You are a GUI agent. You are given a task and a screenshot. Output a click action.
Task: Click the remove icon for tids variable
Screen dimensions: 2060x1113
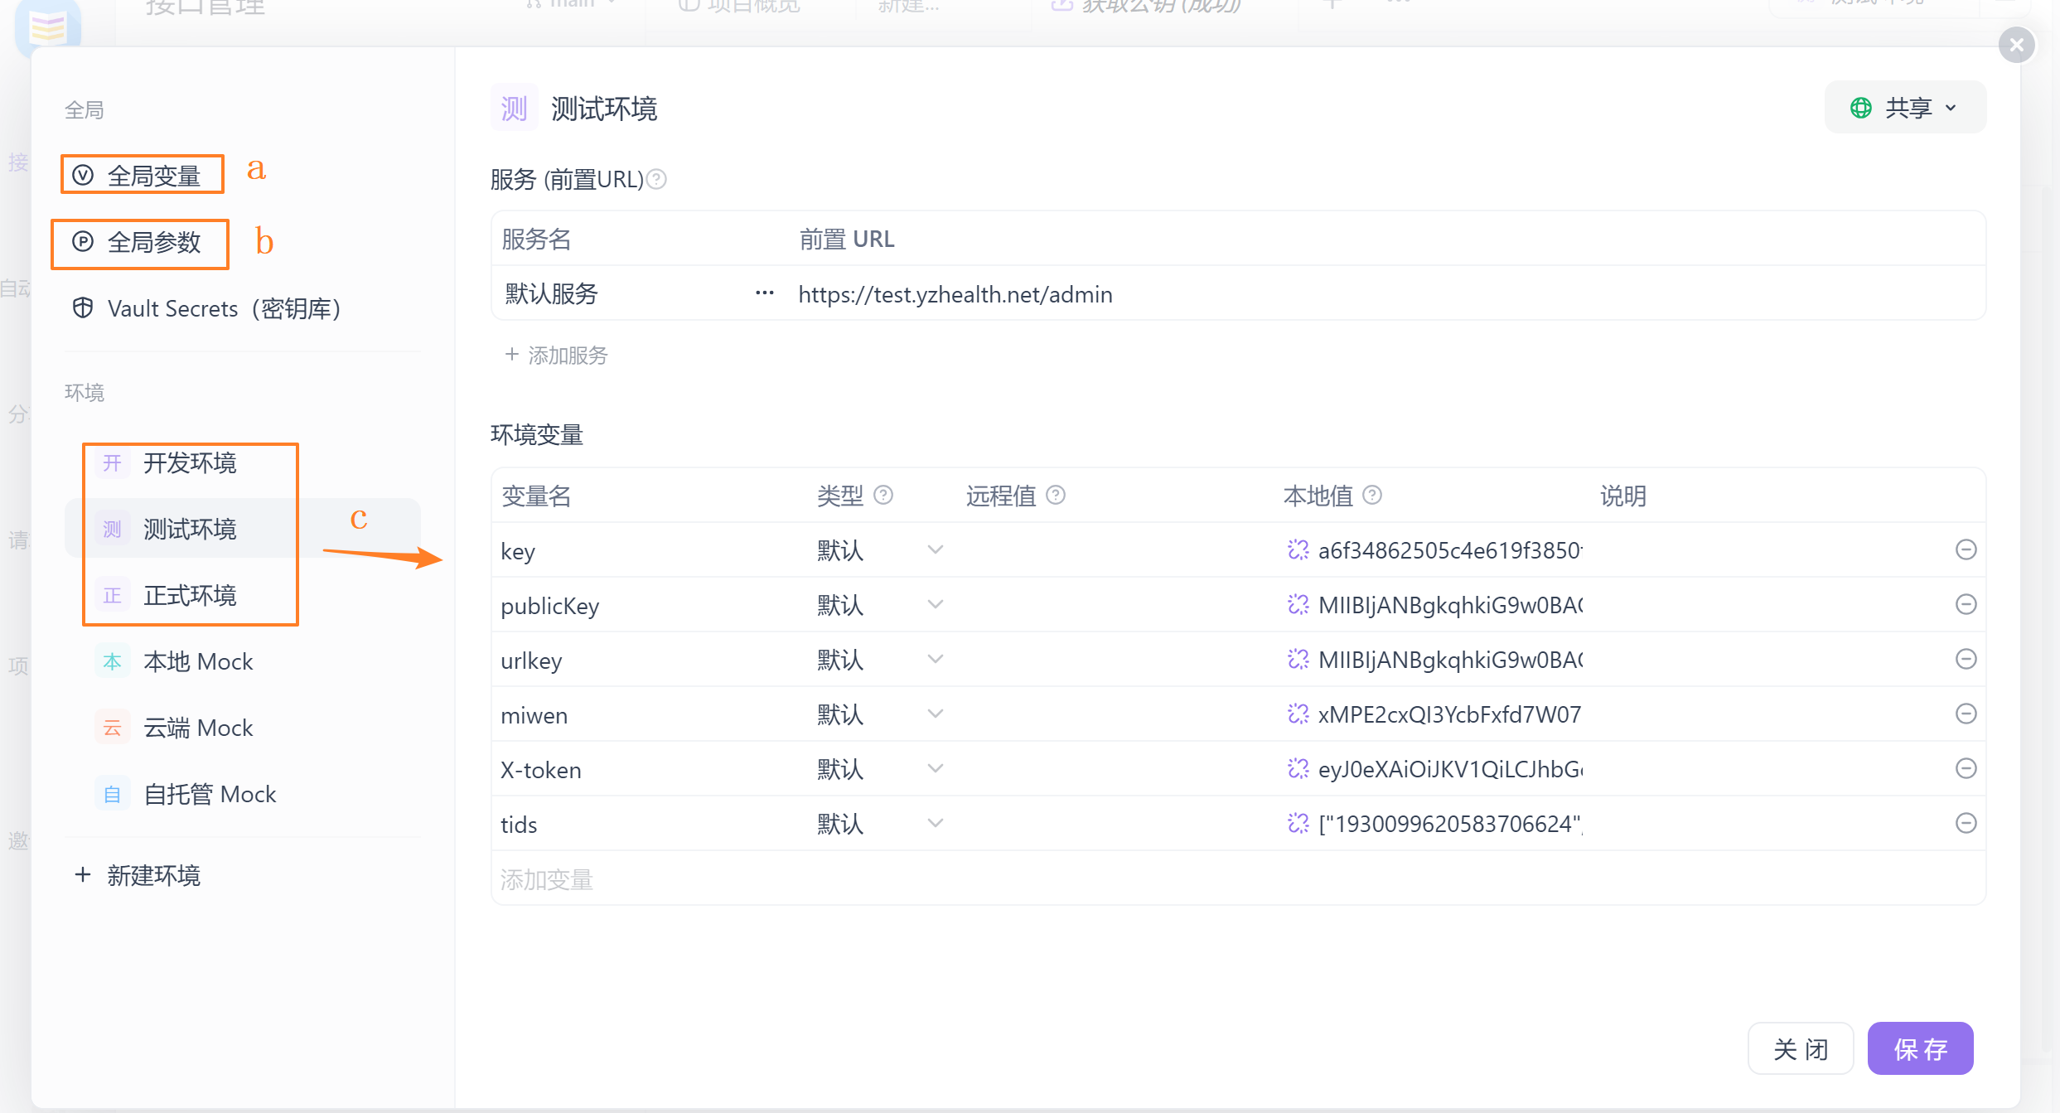[x=1966, y=823]
